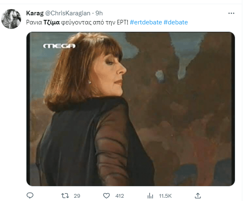The image size is (251, 201).
Task: Click the MEGA logo in the GIF
Action: 59,46
